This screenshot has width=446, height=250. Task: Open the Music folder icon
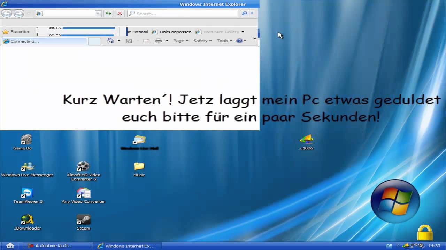pos(139,169)
